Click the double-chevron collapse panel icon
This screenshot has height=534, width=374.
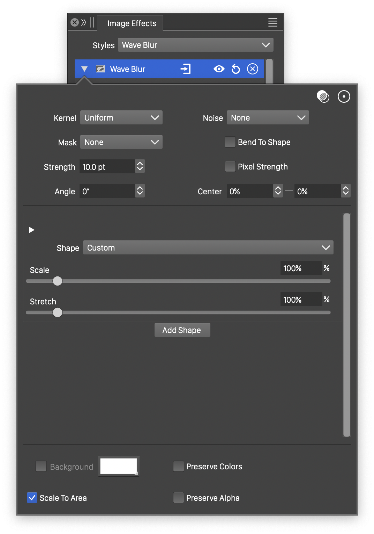(84, 23)
